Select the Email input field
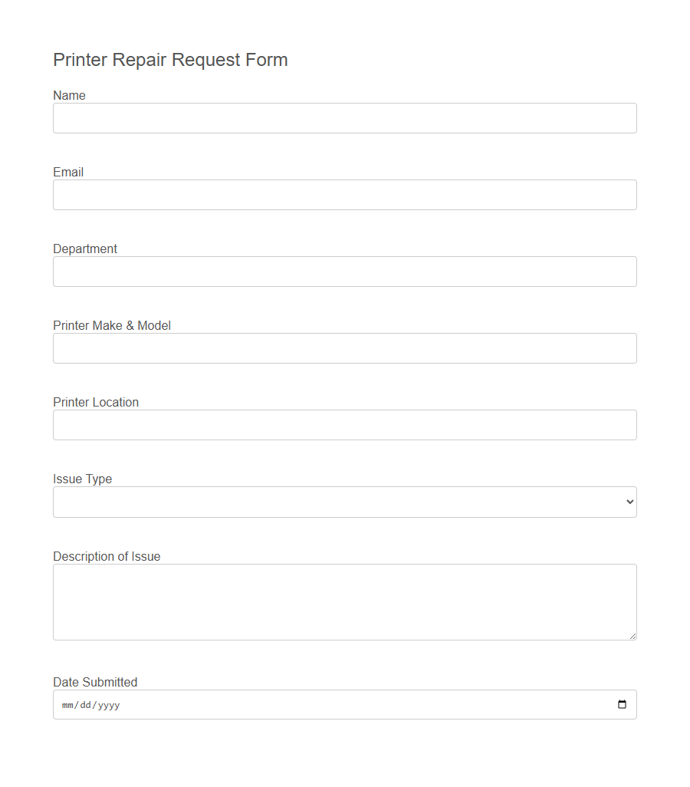 [x=345, y=195]
